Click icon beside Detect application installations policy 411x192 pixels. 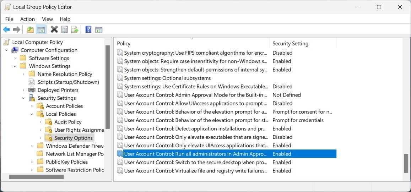pyautogui.click(x=120, y=128)
